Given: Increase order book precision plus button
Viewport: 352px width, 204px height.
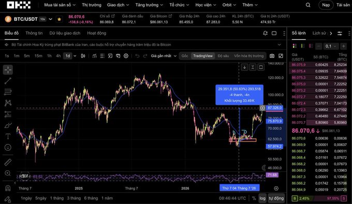Looking at the screenshot, I should [344, 46].
